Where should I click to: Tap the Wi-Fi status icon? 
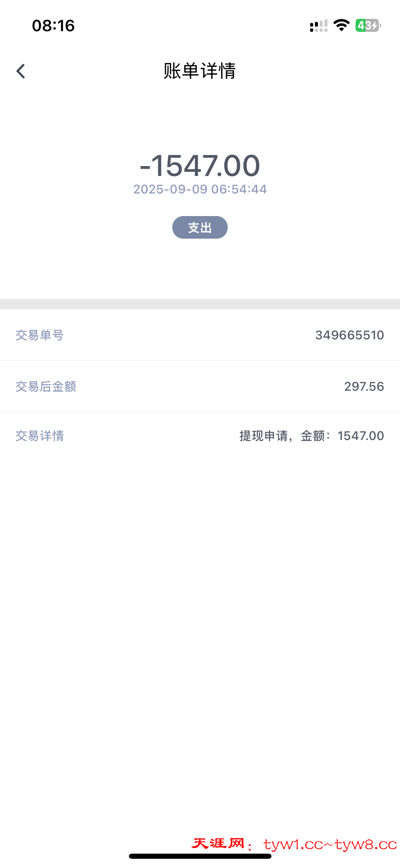[x=341, y=25]
